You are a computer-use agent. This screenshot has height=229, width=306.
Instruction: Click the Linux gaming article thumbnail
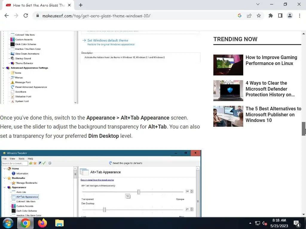(x=228, y=65)
